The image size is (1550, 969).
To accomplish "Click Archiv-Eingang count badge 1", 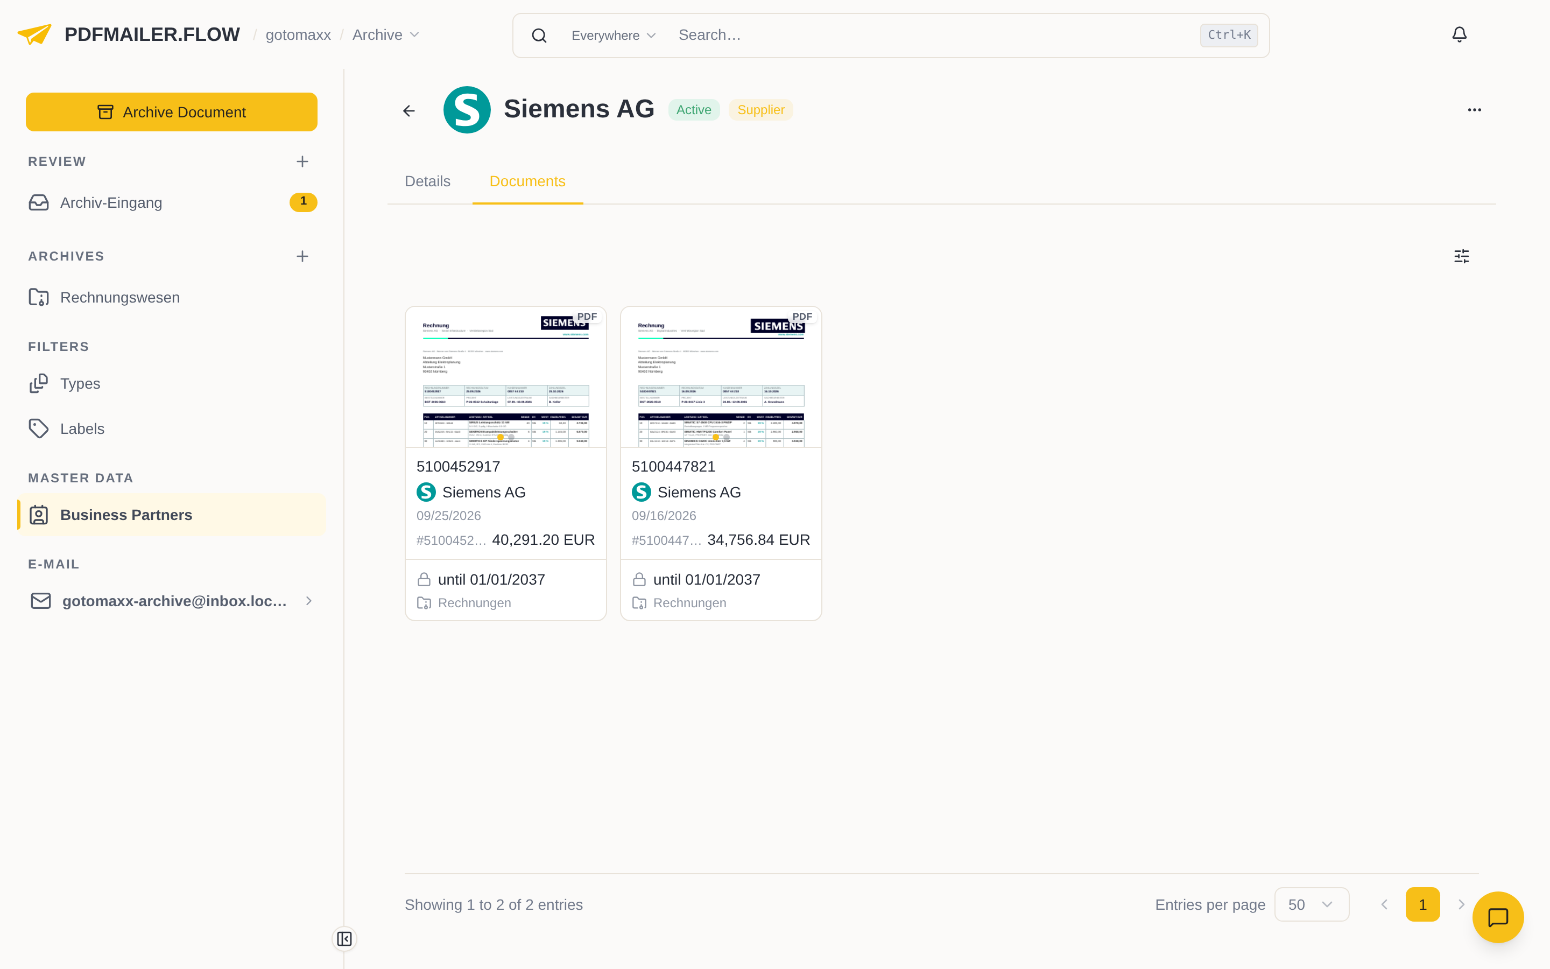I will coord(303,202).
